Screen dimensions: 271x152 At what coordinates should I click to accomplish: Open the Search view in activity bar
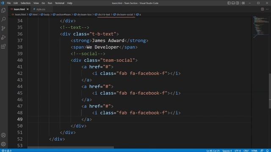tap(3, 19)
